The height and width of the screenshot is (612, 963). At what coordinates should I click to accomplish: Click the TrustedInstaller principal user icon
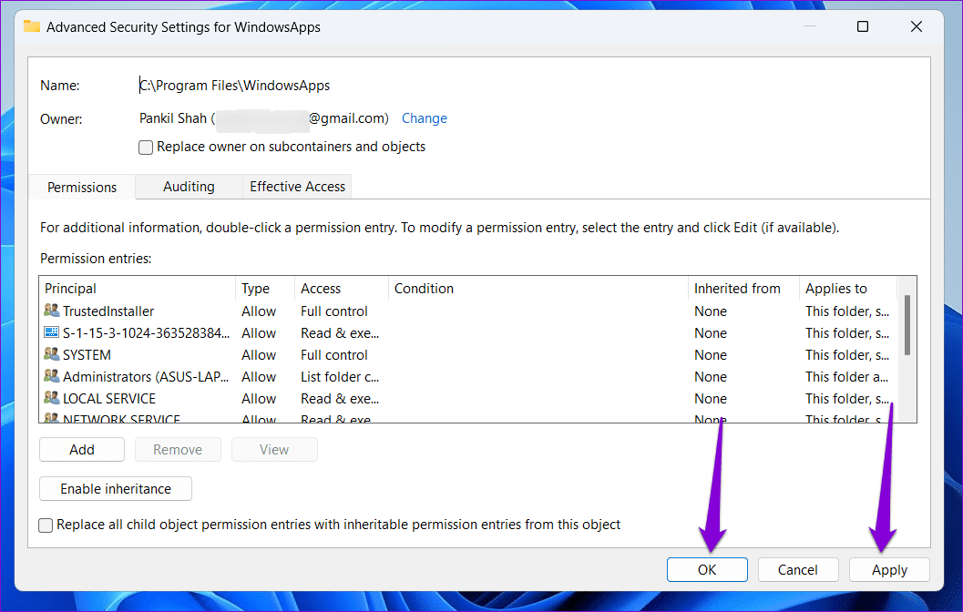coord(52,311)
